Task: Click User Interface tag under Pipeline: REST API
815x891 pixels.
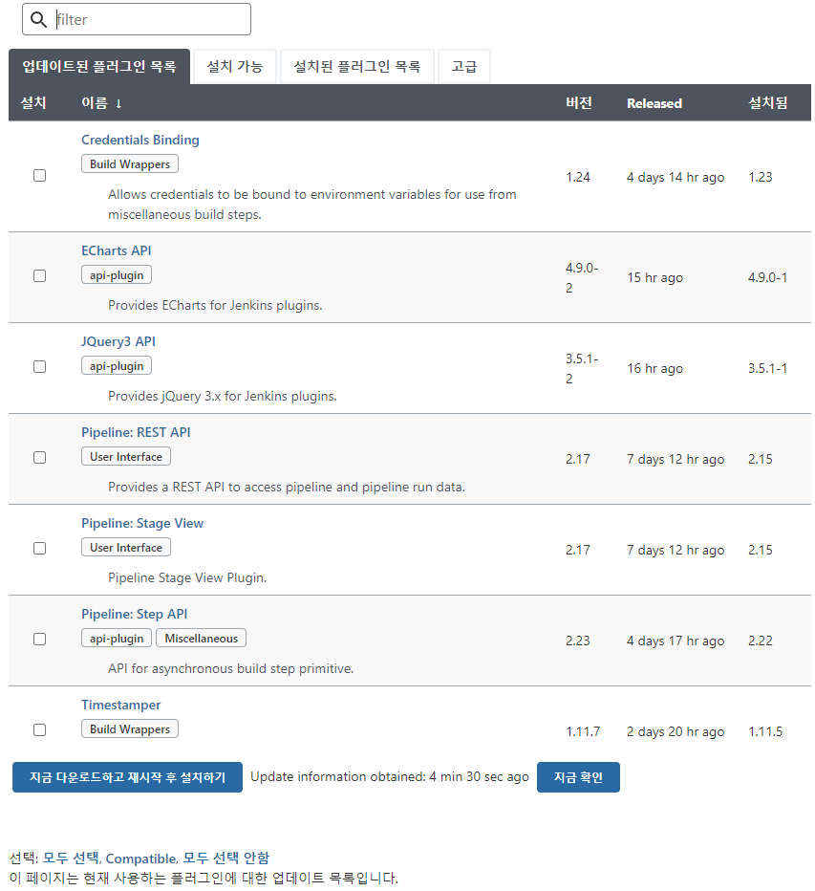Action: point(126,457)
